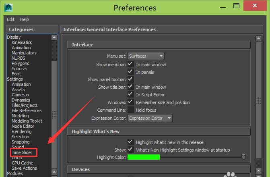Screen dimensions: 270x177
Task: Toggle What's New Highlight Settings at startup
Action: tap(131, 150)
